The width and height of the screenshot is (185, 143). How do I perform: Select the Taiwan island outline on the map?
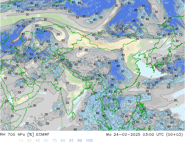coord(139,85)
